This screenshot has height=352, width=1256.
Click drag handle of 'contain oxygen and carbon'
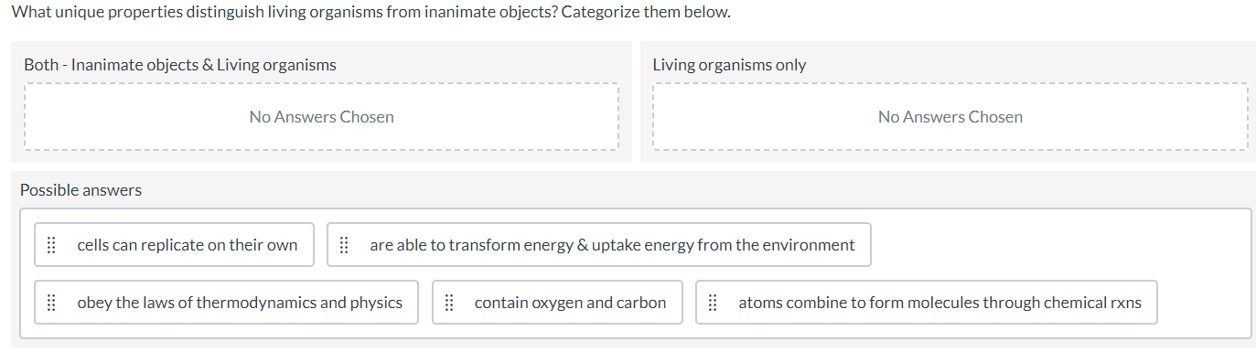click(449, 303)
